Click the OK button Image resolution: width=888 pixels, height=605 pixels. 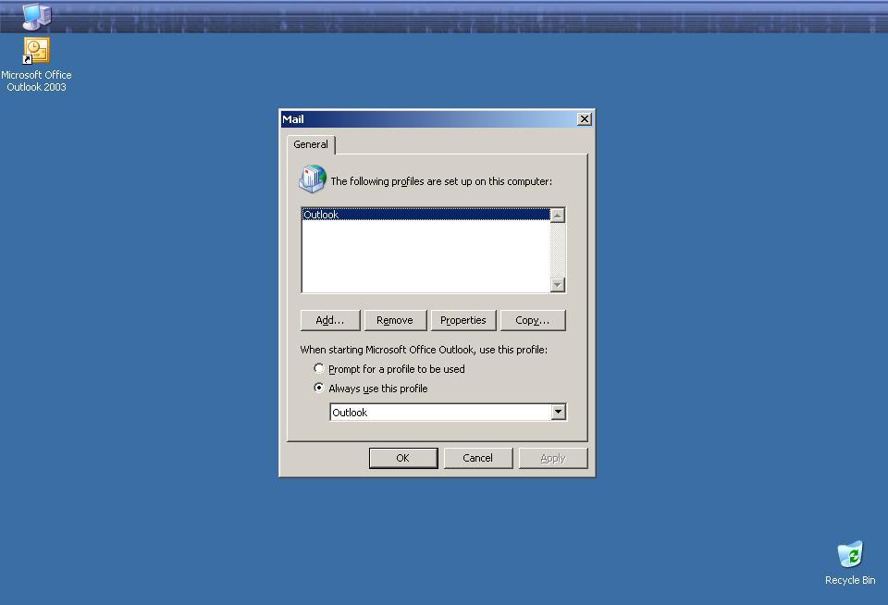tap(403, 458)
